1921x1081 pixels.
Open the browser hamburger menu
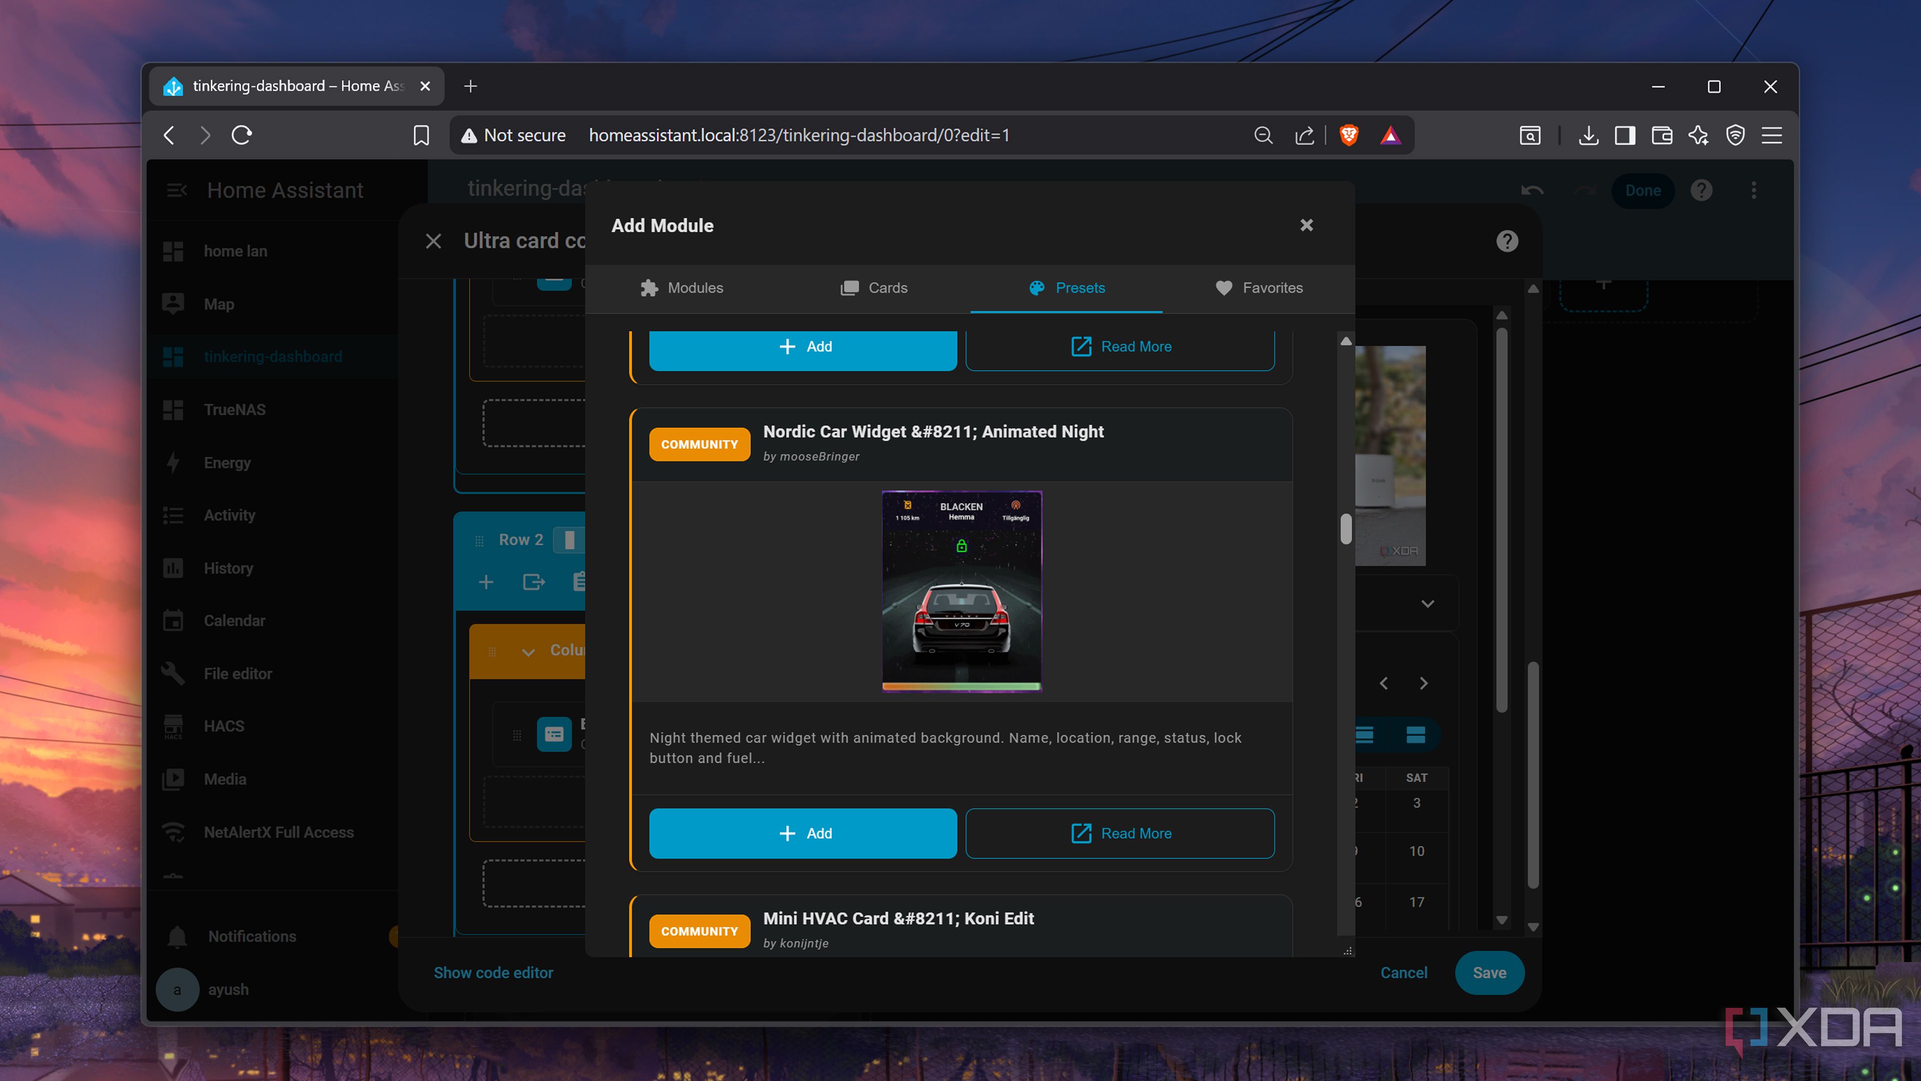pos(1772,135)
